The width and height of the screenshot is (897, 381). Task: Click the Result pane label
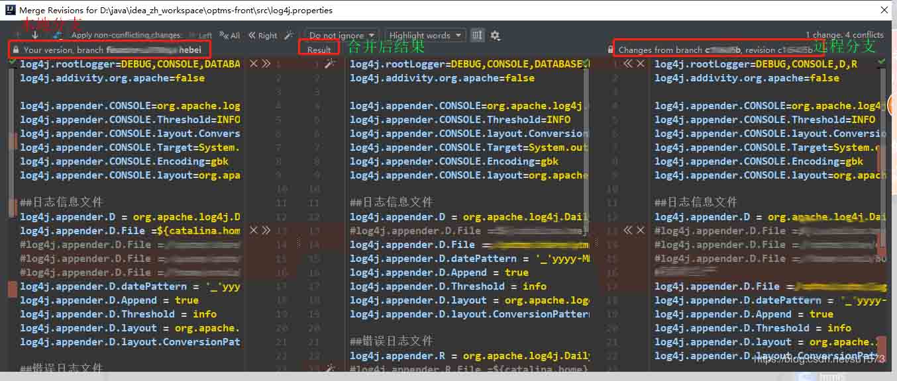(x=319, y=50)
